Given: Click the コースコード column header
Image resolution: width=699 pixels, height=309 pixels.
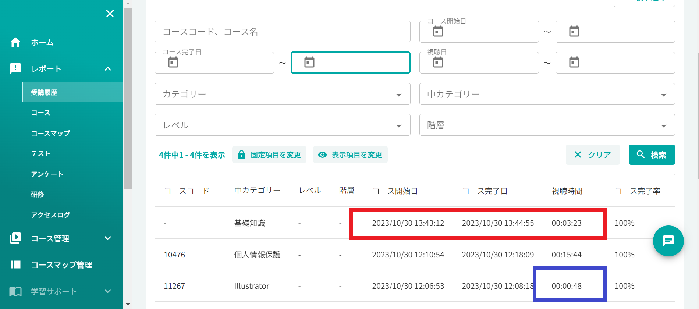Looking at the screenshot, I should point(187,191).
